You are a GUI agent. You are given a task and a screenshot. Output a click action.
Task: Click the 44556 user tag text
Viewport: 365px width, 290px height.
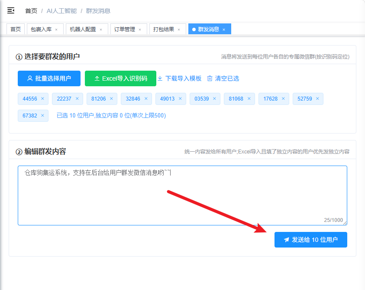point(30,98)
